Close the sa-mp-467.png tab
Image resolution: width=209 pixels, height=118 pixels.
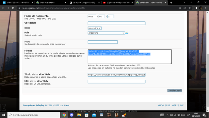pyautogui.click(x=99, y=3)
